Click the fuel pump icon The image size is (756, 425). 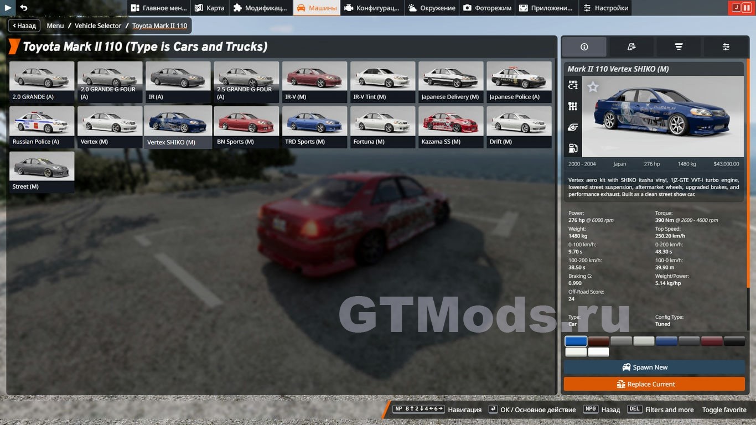click(x=573, y=148)
